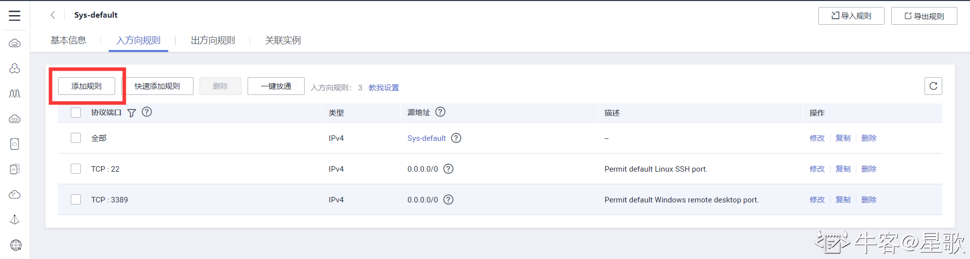Show help for protocol port column

(x=147, y=112)
